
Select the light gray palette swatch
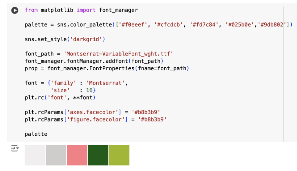pos(56,155)
